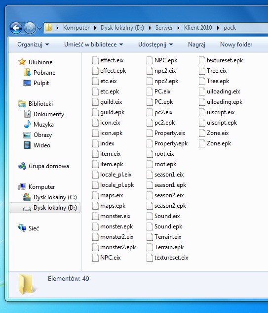
Task: Go to Dysk lokalny (D:) breadcrumb
Action: pos(122,28)
